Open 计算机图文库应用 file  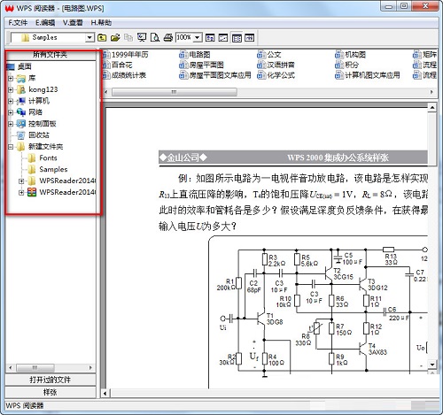coord(372,75)
